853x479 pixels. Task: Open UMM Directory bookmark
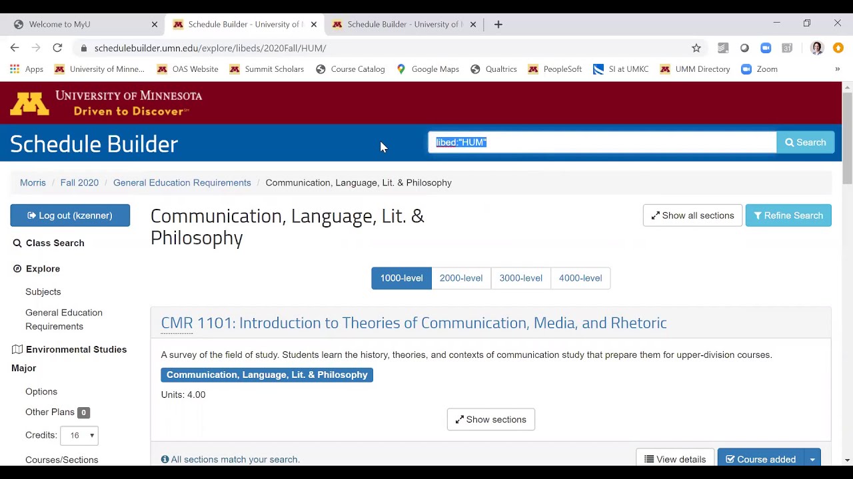coord(695,69)
